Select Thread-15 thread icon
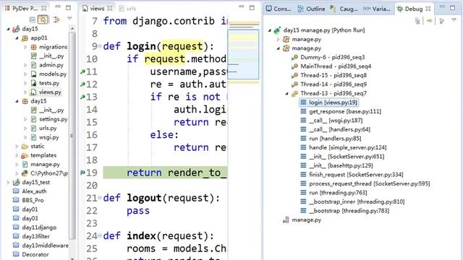 coord(294,75)
